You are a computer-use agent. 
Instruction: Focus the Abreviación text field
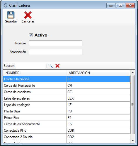pos(56,52)
